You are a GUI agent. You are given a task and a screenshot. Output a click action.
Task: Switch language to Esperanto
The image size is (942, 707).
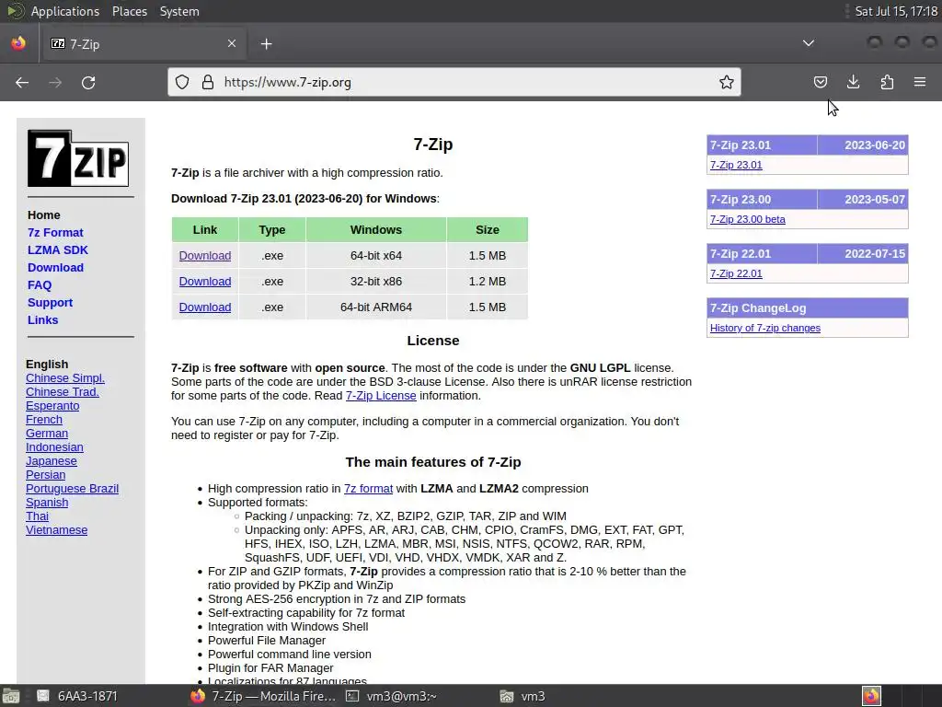point(52,406)
